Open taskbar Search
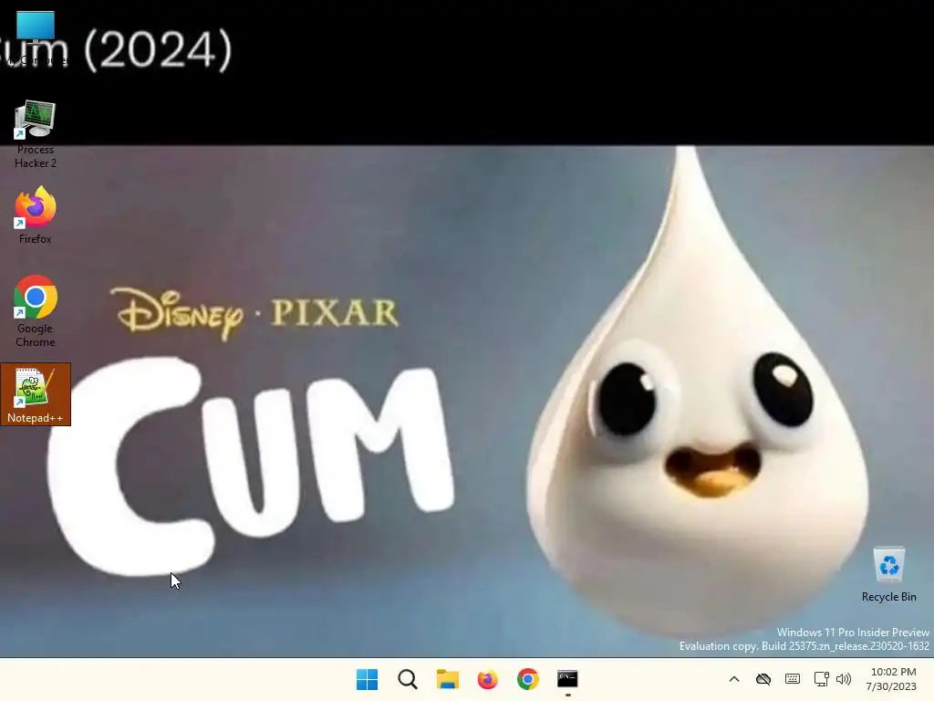 pos(408,679)
